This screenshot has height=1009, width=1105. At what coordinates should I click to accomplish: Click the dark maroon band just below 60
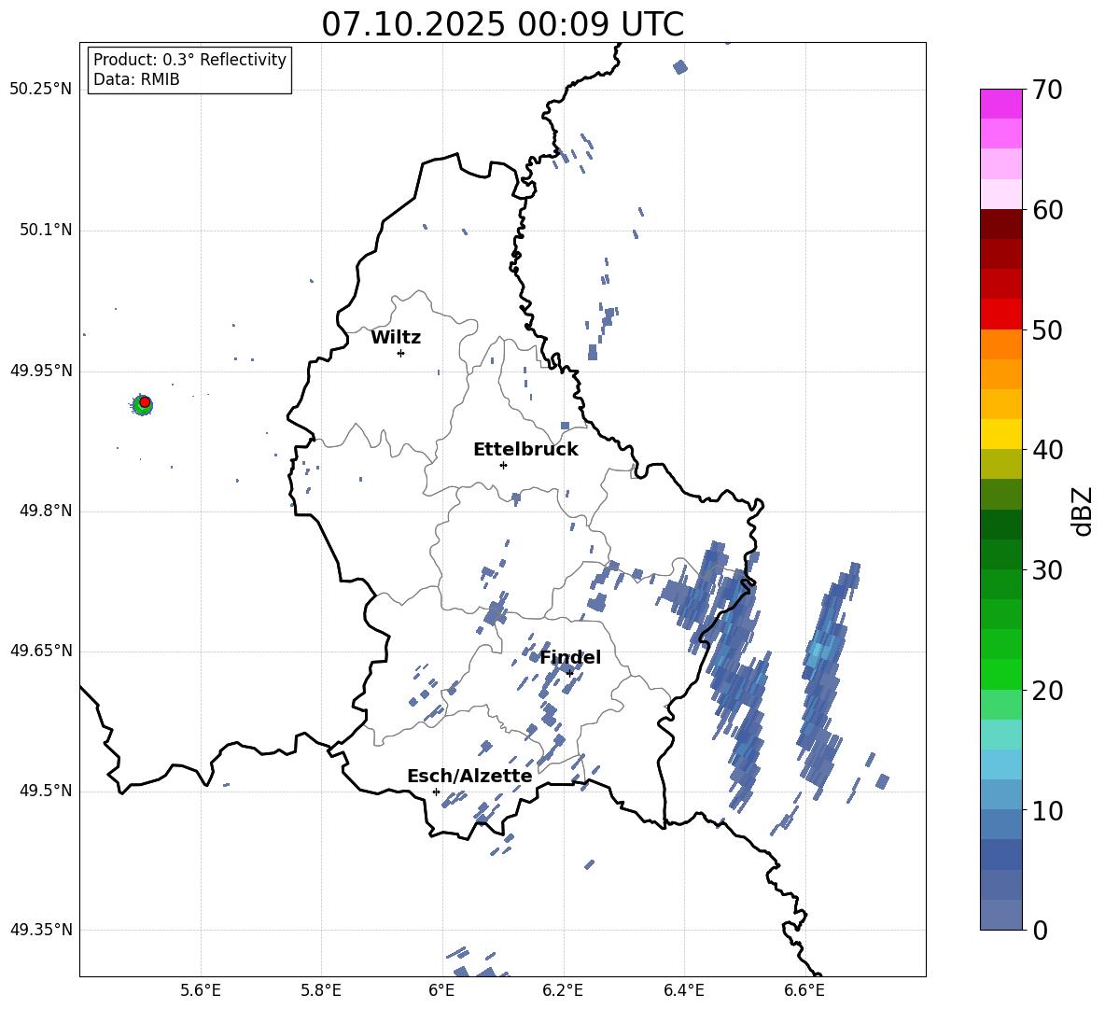[x=1001, y=224]
